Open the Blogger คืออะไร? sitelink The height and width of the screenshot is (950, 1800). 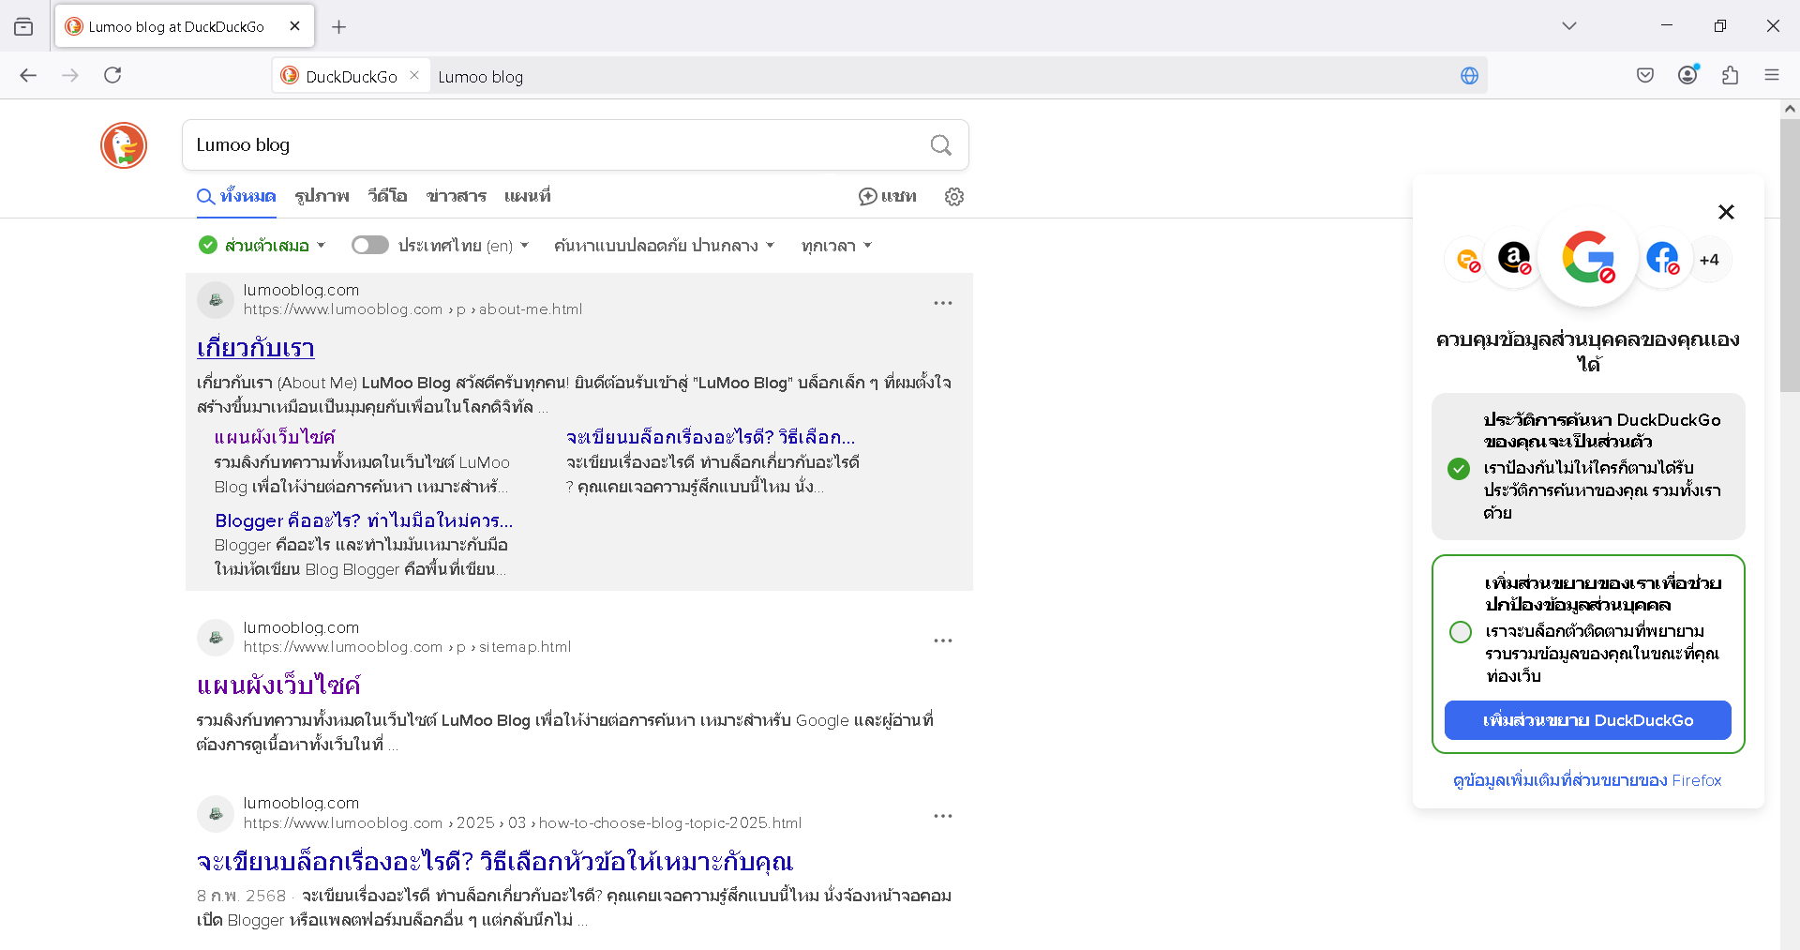(x=364, y=520)
